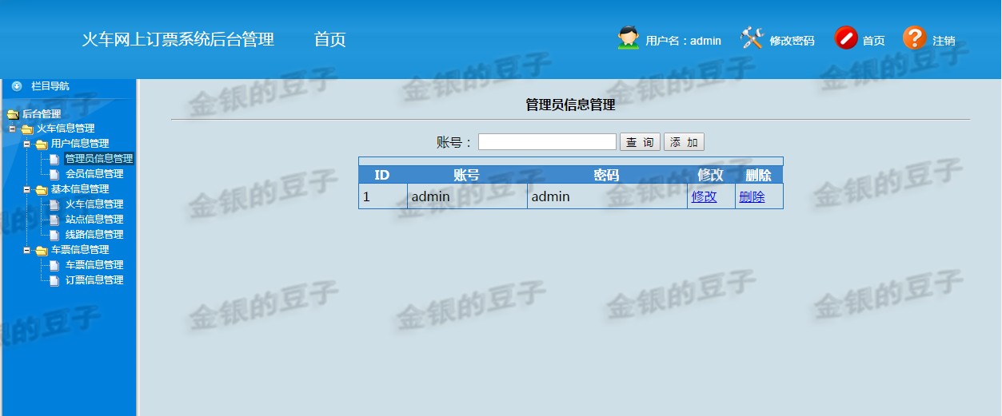Click the 删除 link in admin row
Viewport: 1002px width, 416px height.
pyautogui.click(x=752, y=196)
